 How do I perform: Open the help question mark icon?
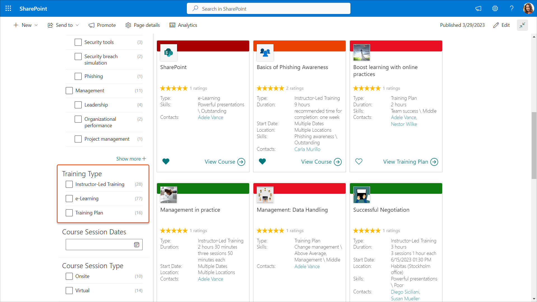pos(512,8)
